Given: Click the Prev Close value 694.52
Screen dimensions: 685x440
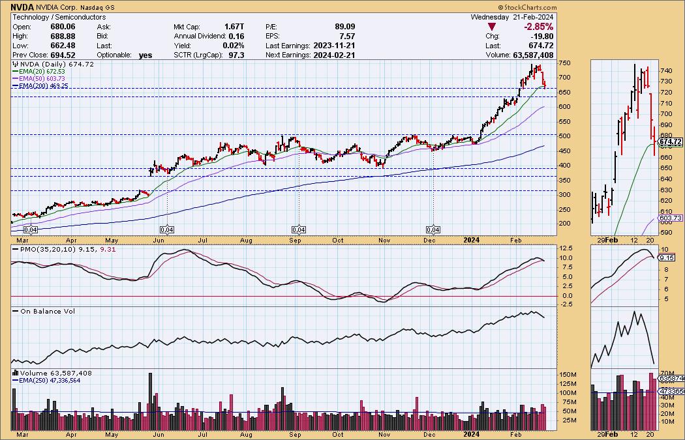Looking at the screenshot, I should [x=63, y=55].
